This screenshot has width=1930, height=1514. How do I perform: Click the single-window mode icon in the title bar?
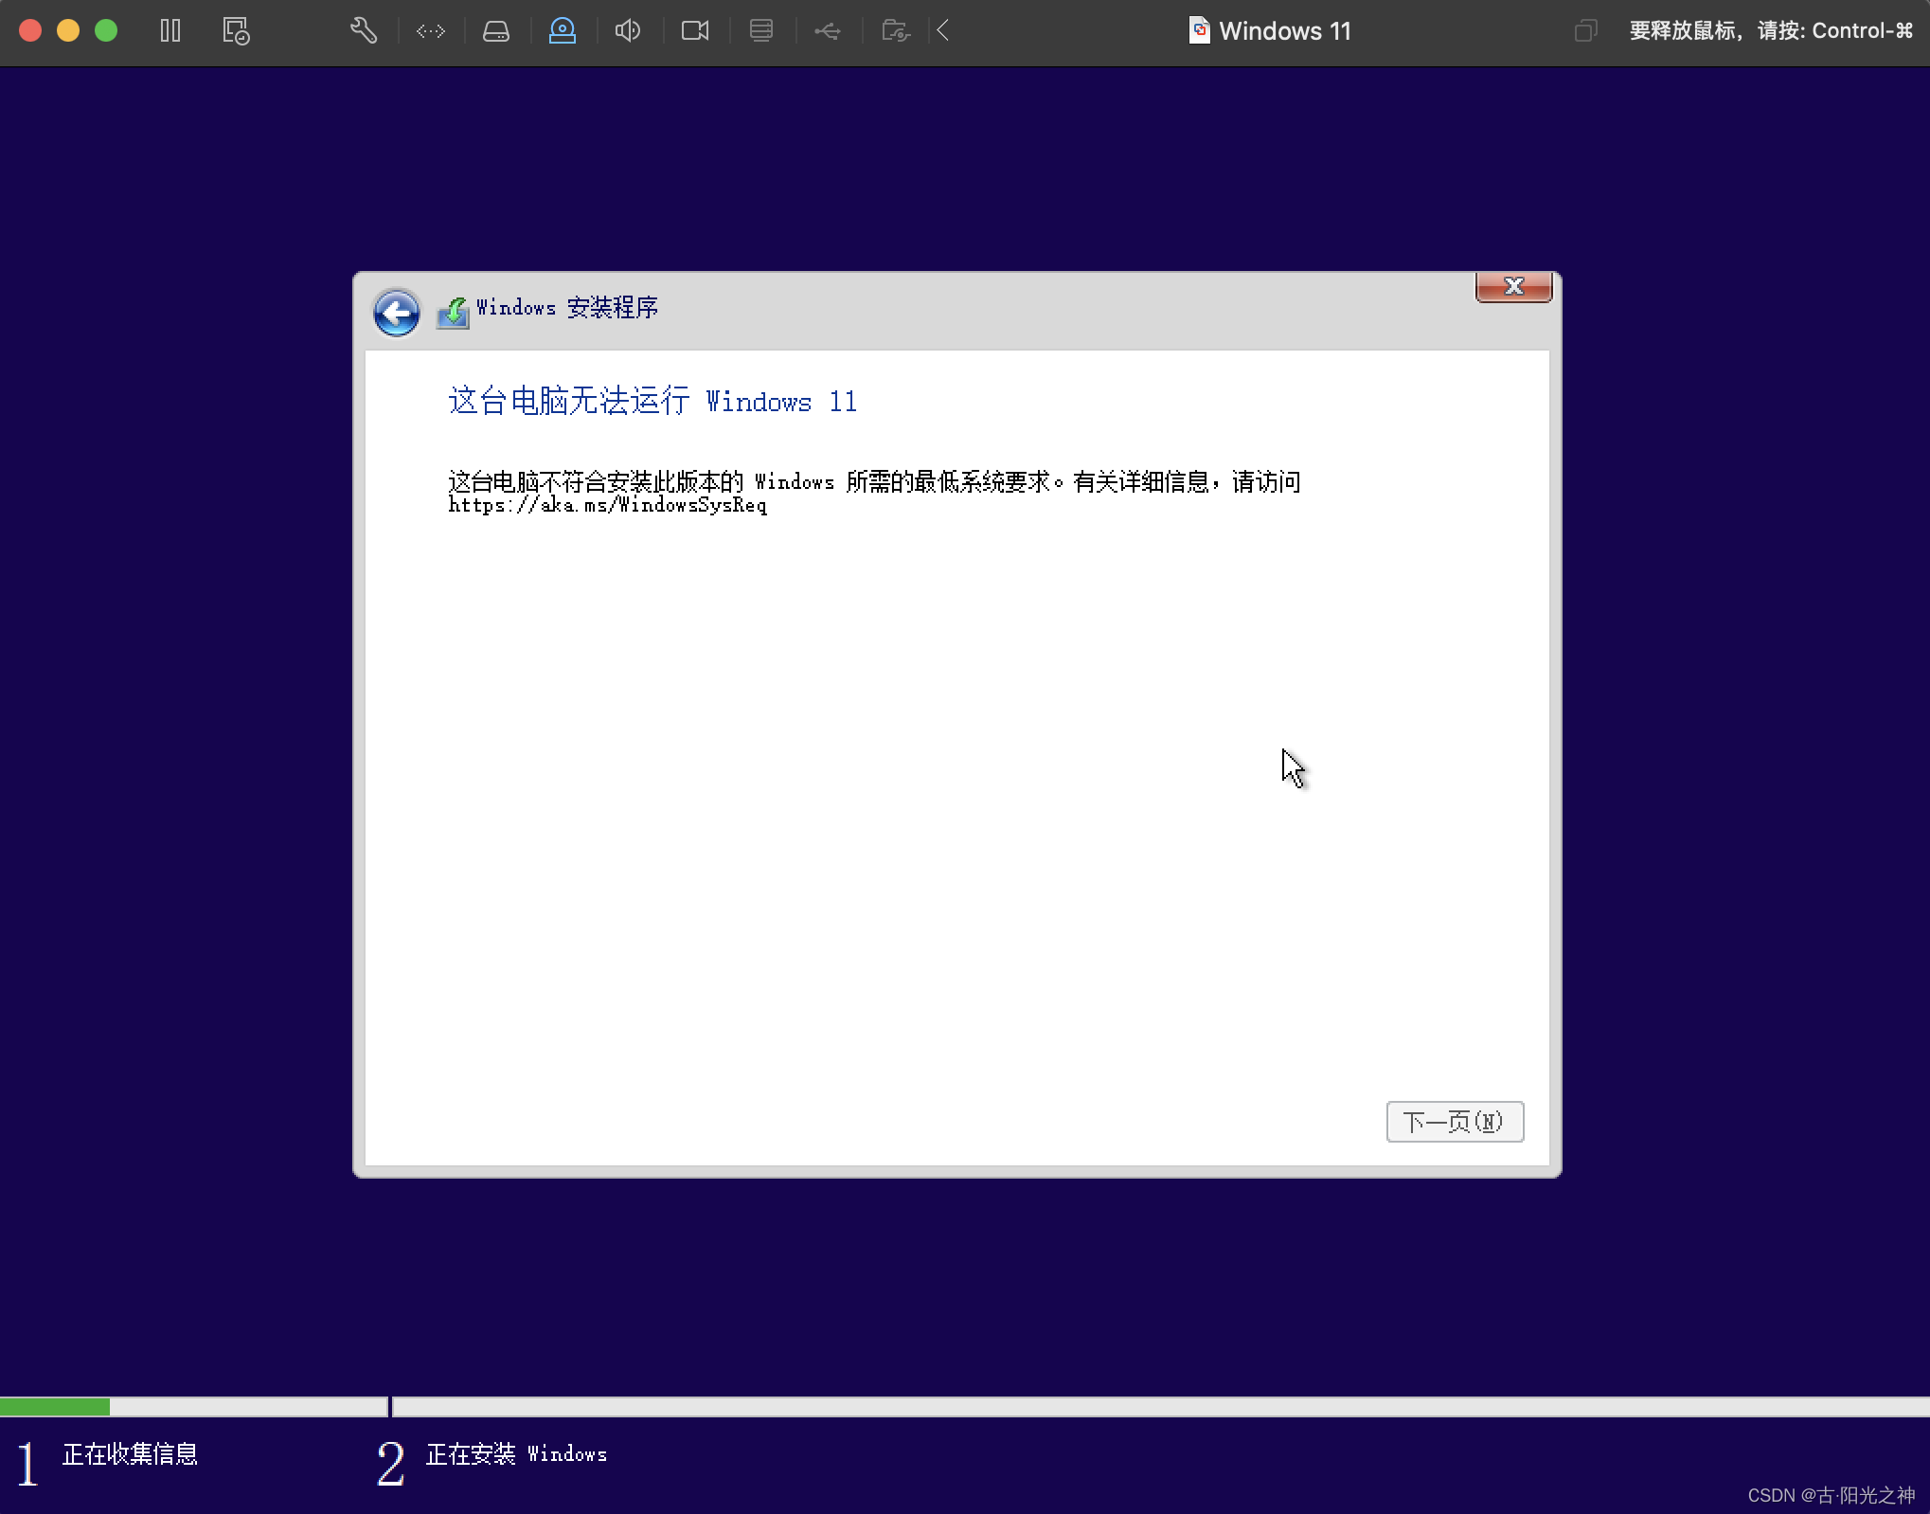(x=1585, y=31)
